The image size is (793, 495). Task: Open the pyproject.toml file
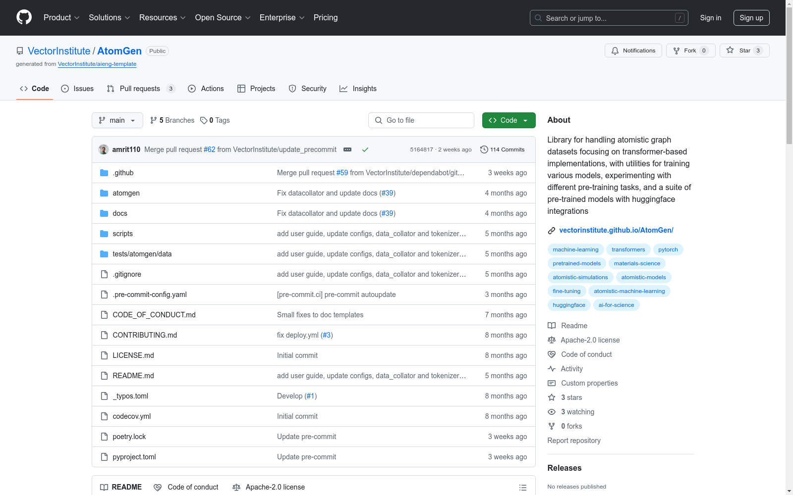(134, 457)
